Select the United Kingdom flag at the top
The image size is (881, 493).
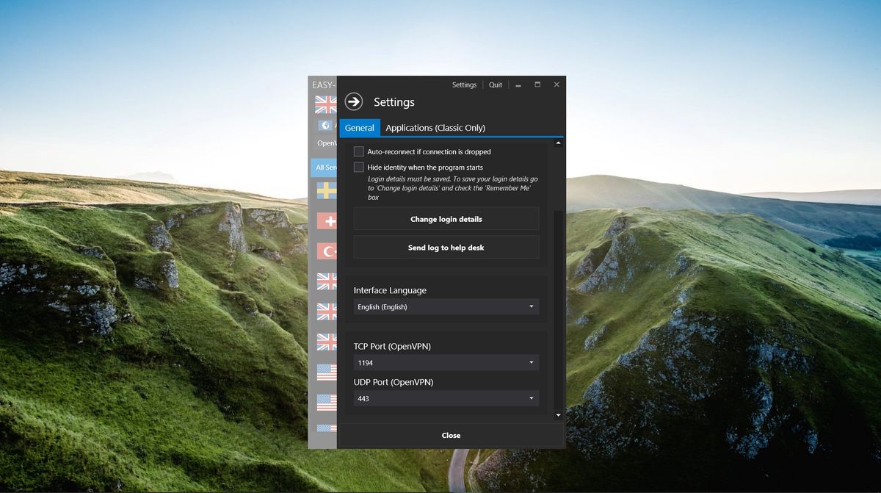pyautogui.click(x=325, y=104)
